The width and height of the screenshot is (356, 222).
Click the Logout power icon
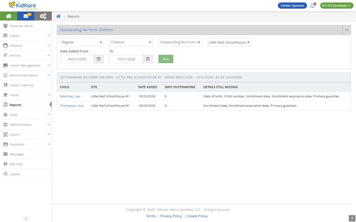(5, 174)
